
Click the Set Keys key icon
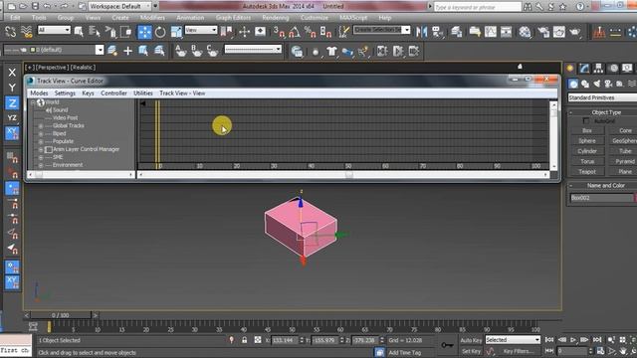tap(447, 345)
